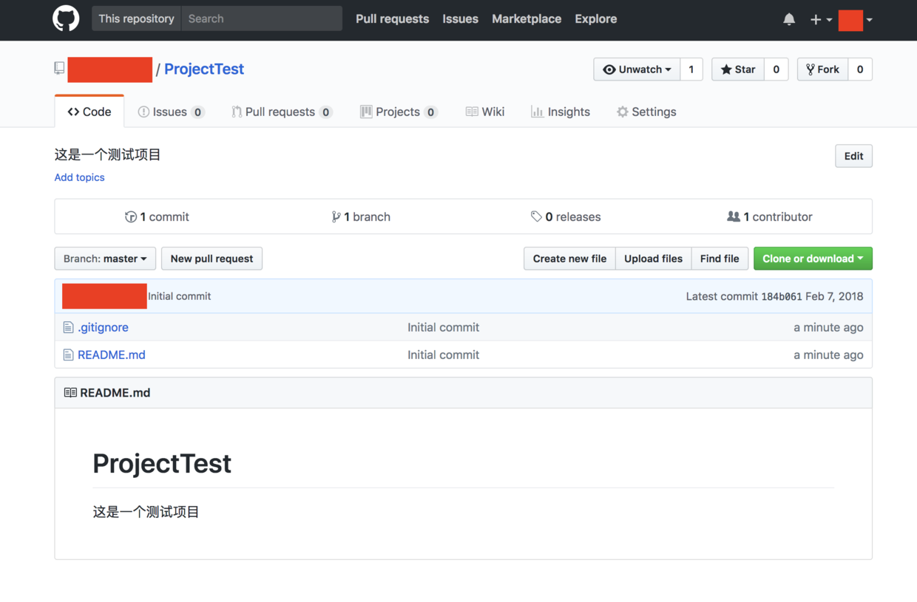This screenshot has width=917, height=602.
Task: Select the repository book icon beside ProjectTest
Action: pos(59,69)
